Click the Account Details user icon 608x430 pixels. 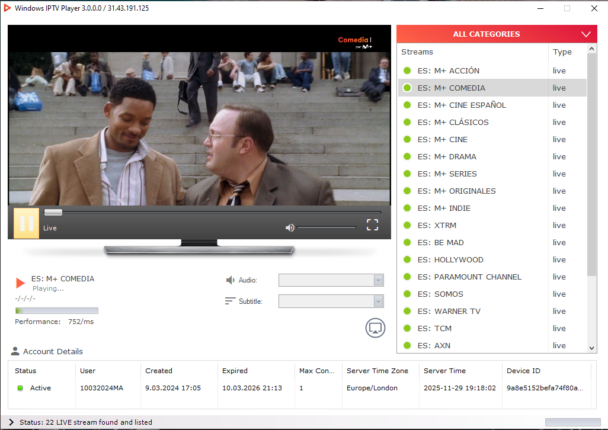(x=15, y=351)
